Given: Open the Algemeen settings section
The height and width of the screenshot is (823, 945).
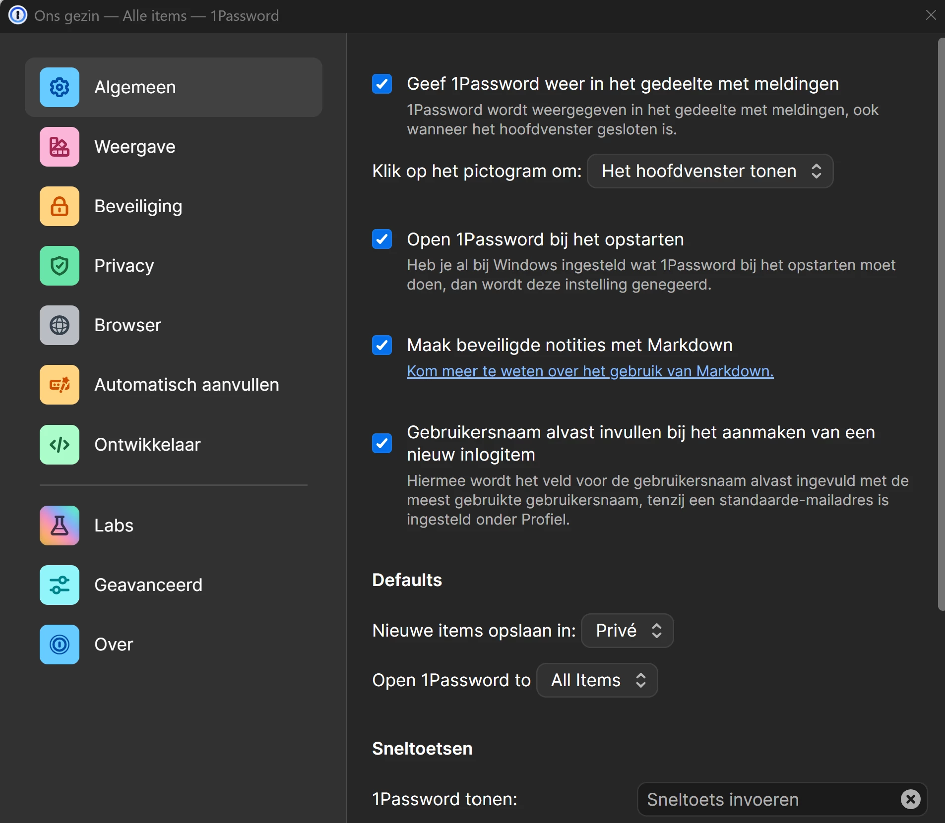Looking at the screenshot, I should [174, 87].
